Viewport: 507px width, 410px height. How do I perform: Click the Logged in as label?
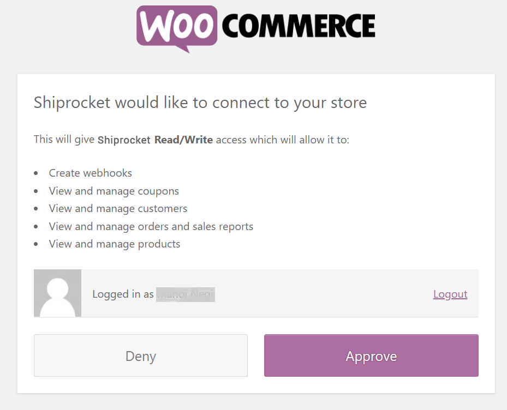(123, 294)
